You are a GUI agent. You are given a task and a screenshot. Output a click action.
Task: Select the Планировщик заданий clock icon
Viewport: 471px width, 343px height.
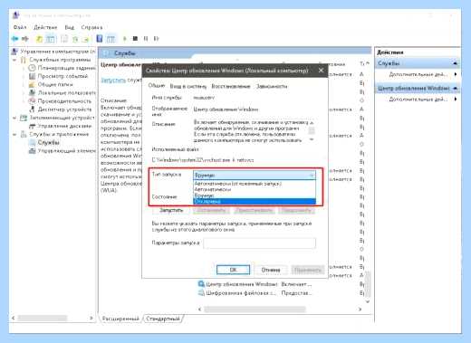point(32,68)
